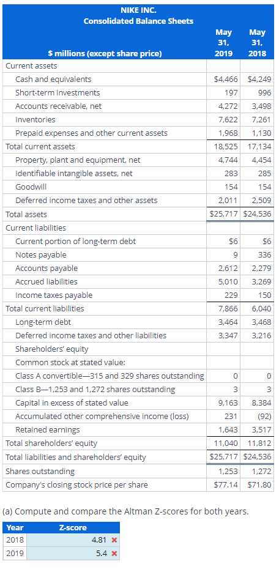Select Total shareholders' equity 2019 value 11,040
Image resolution: width=279 pixels, height=575 pixels.
click(x=226, y=443)
